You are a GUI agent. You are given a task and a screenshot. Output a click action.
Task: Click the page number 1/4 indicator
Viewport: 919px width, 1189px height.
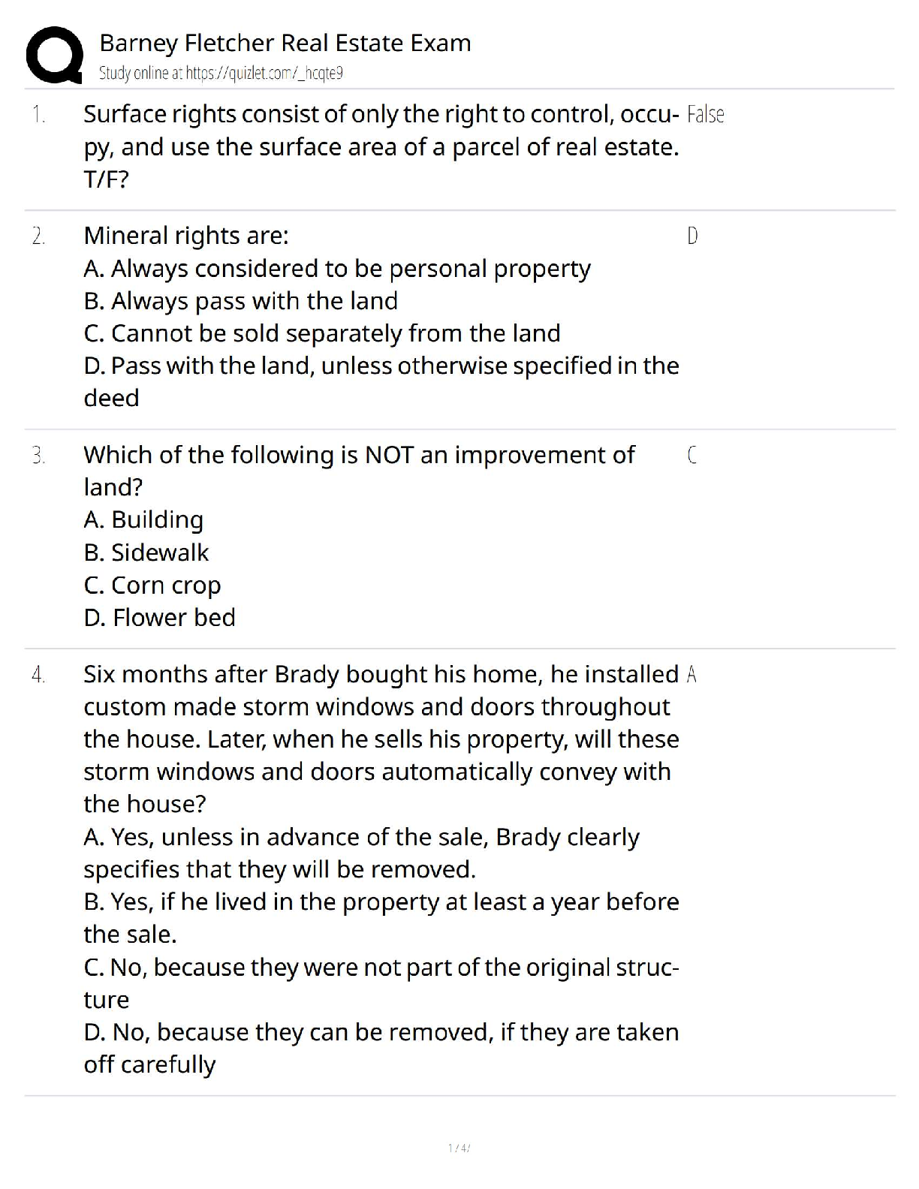tap(459, 1148)
